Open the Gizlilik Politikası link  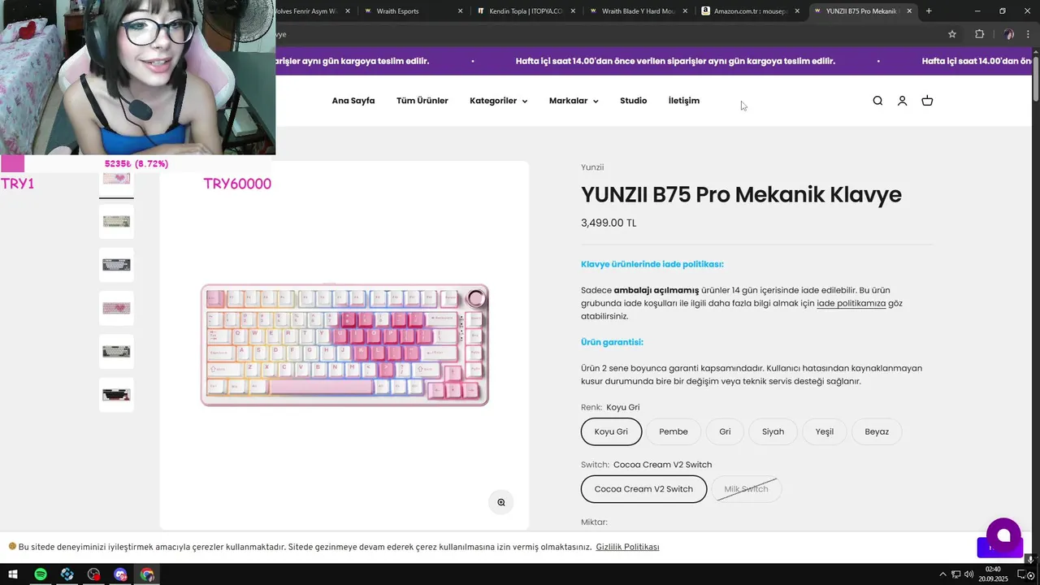click(x=627, y=547)
